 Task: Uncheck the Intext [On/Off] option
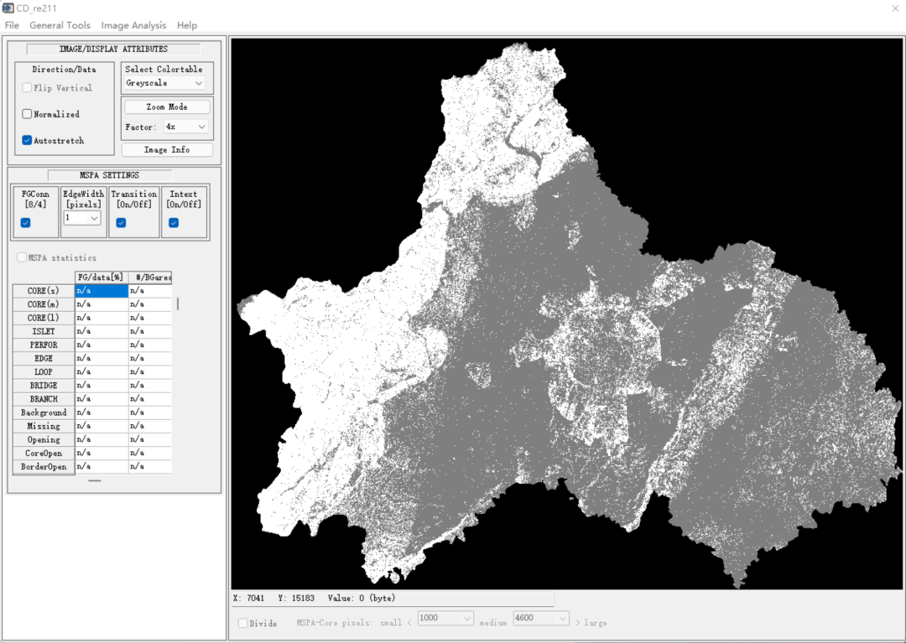174,222
